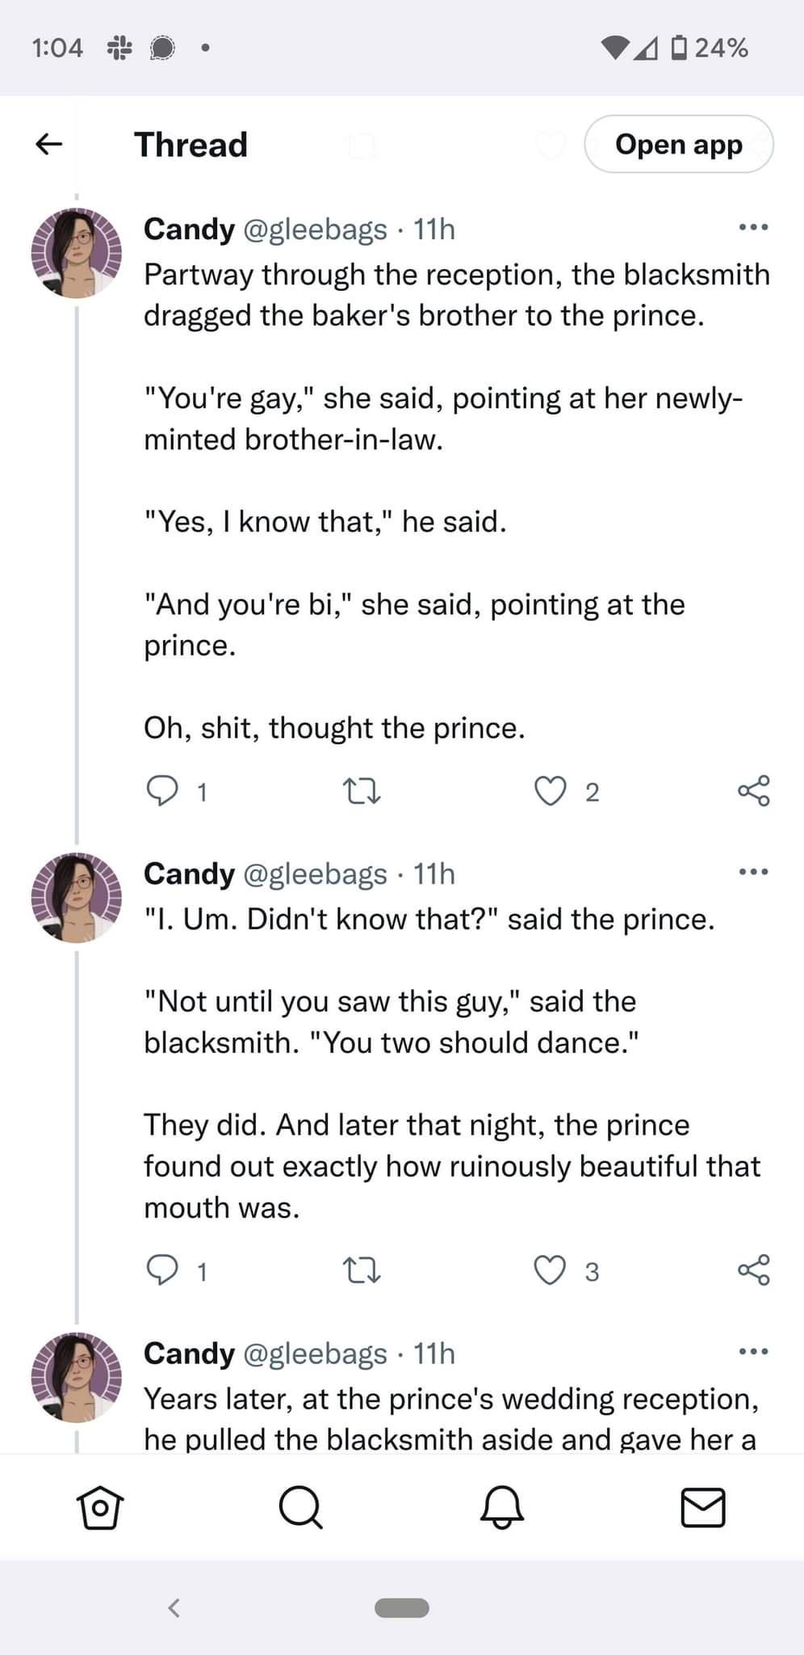804x1655 pixels.
Task: Open the Search tab in bottom bar
Action: tap(300, 1508)
